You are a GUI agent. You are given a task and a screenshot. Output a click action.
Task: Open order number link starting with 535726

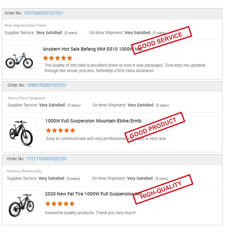click(x=44, y=13)
